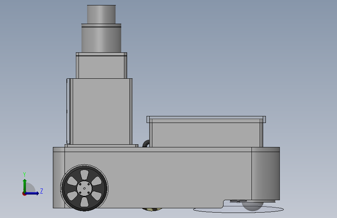Image resolution: width=337 pixels, height=218 pixels.
Task: Select the black spoked drive wheel
Action: [84, 188]
